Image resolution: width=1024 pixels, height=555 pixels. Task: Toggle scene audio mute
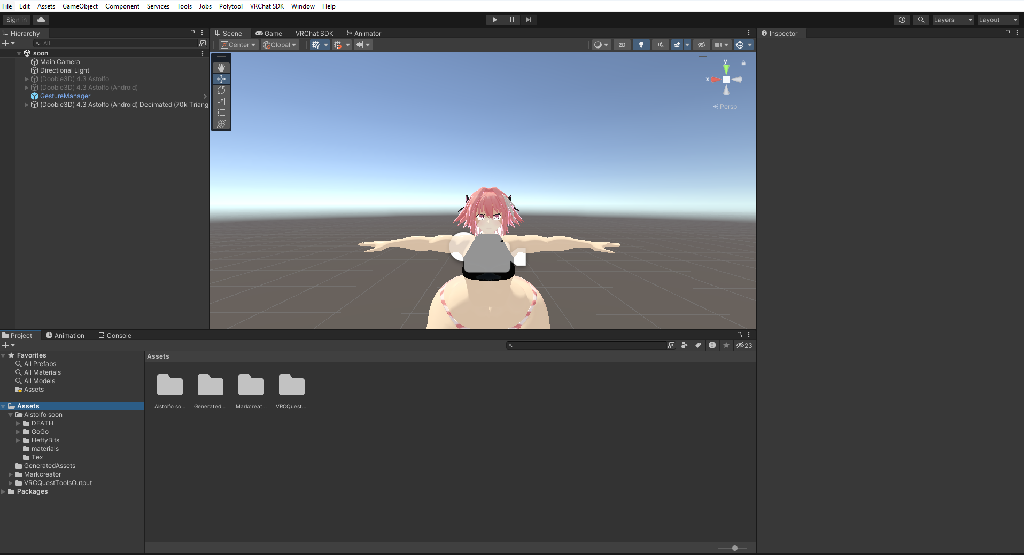click(x=661, y=45)
